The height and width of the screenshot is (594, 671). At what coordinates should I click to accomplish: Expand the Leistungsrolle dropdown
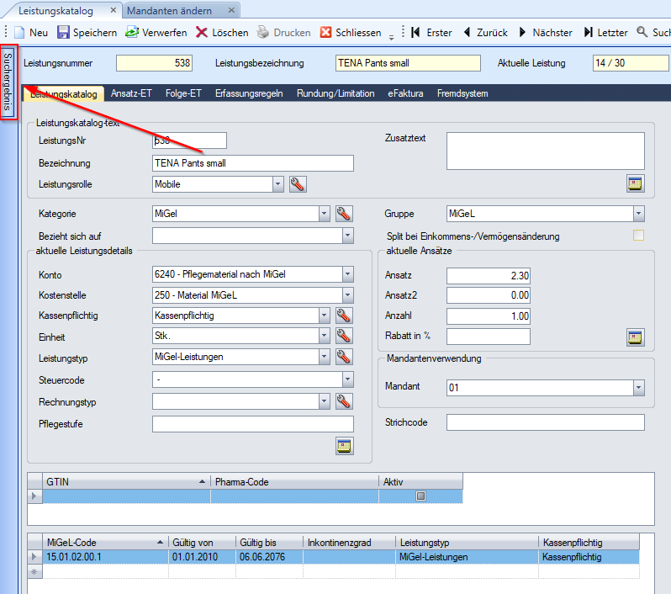(x=278, y=184)
